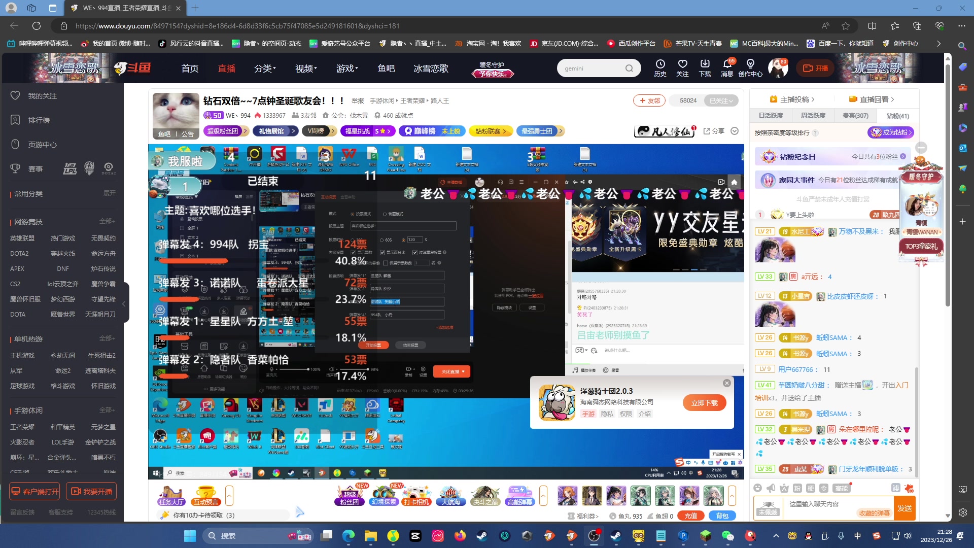Image resolution: width=974 pixels, height=548 pixels.
Task: Open the 任务大厅 task hall icon
Action: click(x=171, y=496)
